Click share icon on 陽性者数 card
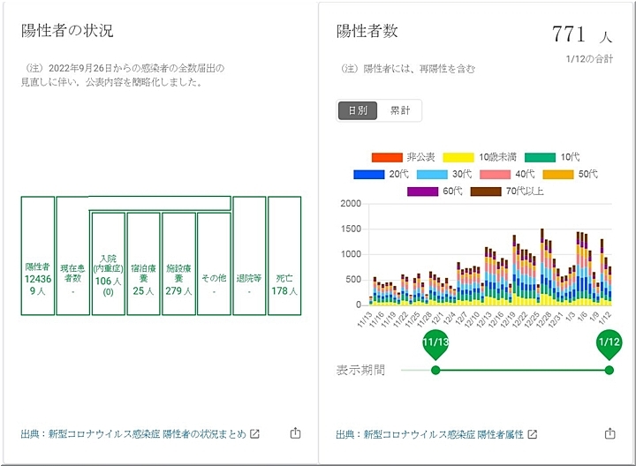This screenshot has height=466, width=636. tap(609, 433)
